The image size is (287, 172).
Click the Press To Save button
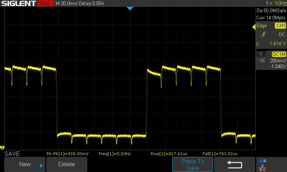(x=193, y=164)
